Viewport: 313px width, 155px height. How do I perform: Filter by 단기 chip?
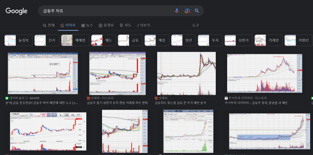click(47, 40)
